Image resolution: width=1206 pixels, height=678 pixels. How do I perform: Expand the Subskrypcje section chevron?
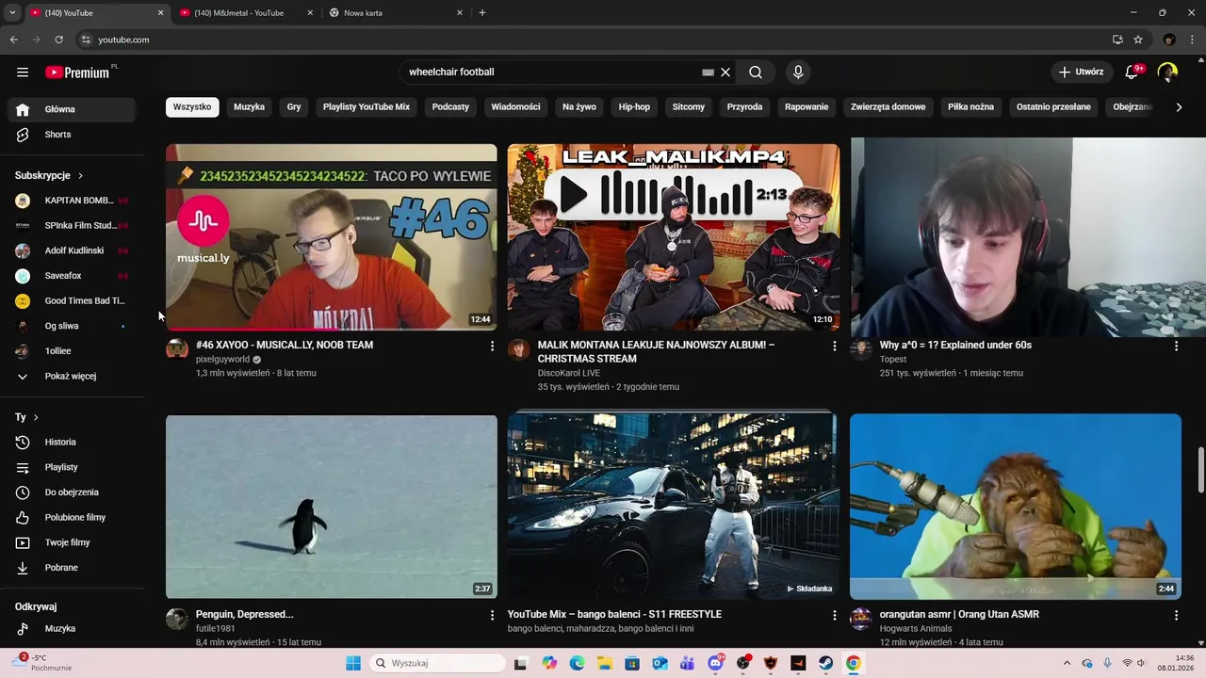[x=80, y=175]
